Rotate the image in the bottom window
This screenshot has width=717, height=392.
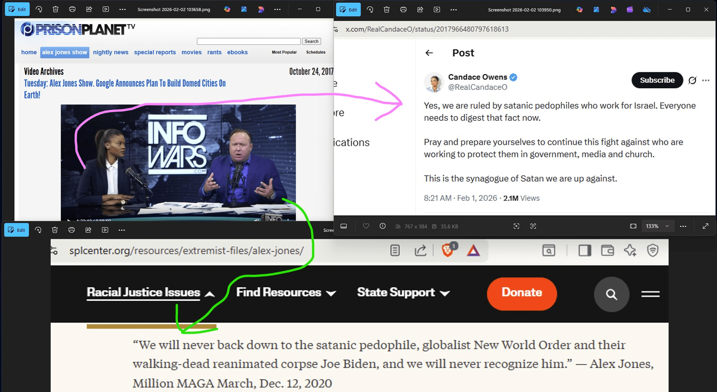coord(38,230)
